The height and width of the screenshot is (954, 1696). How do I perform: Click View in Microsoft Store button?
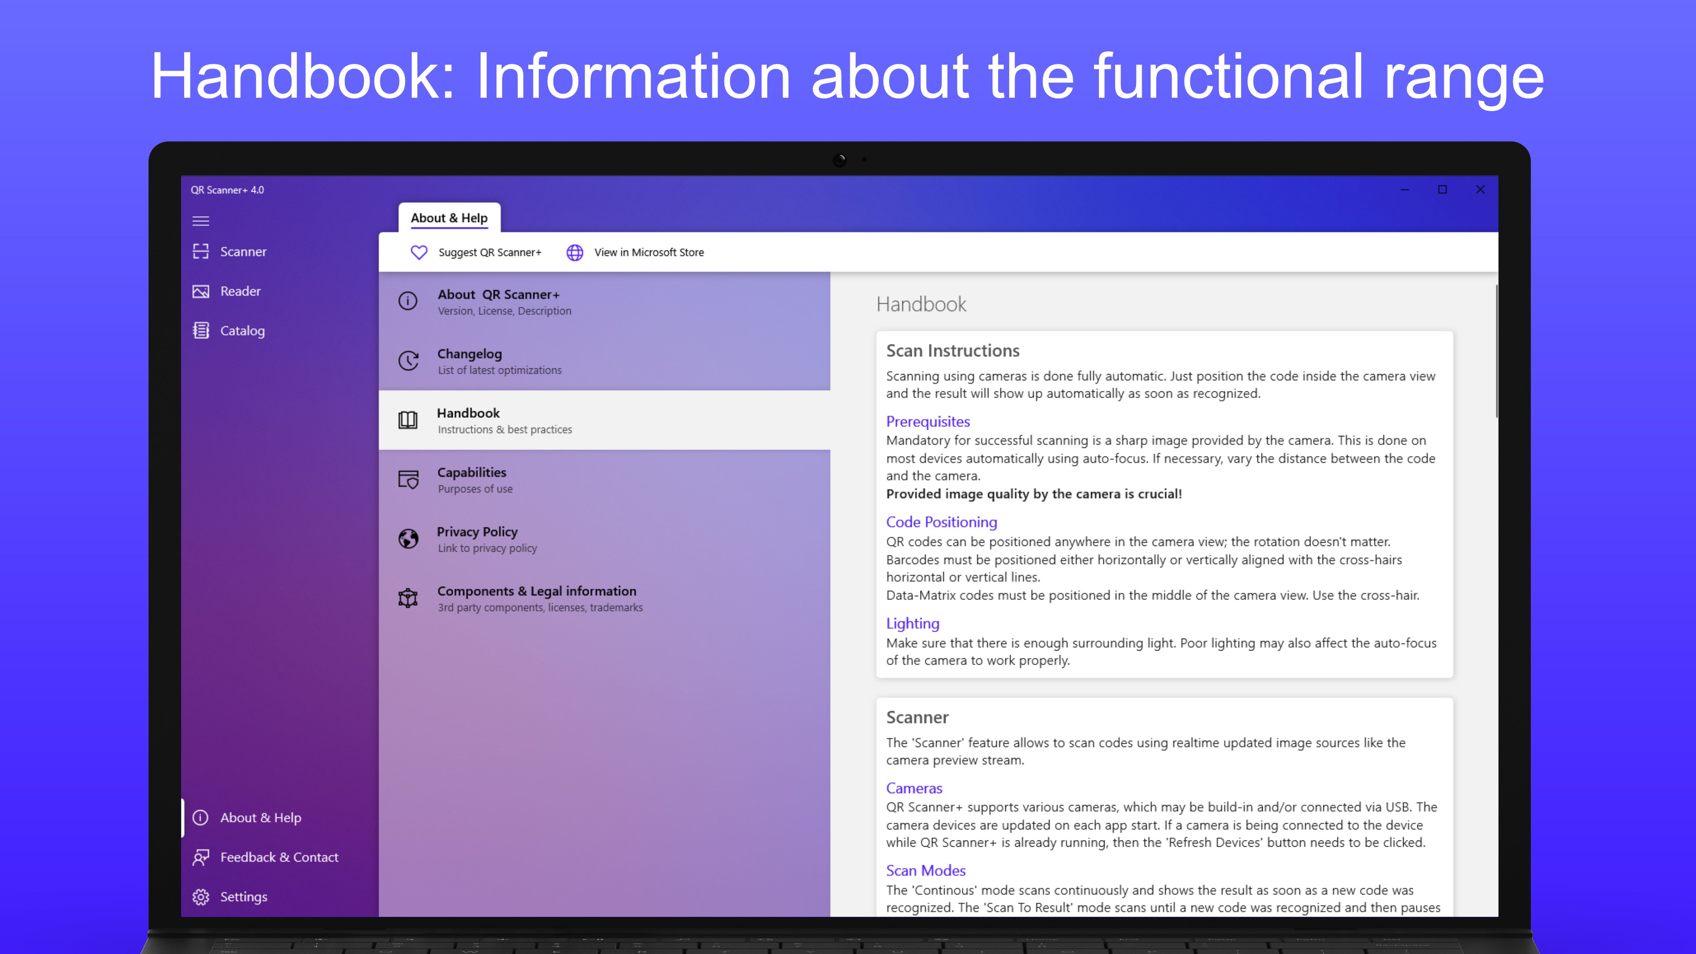pyautogui.click(x=648, y=252)
